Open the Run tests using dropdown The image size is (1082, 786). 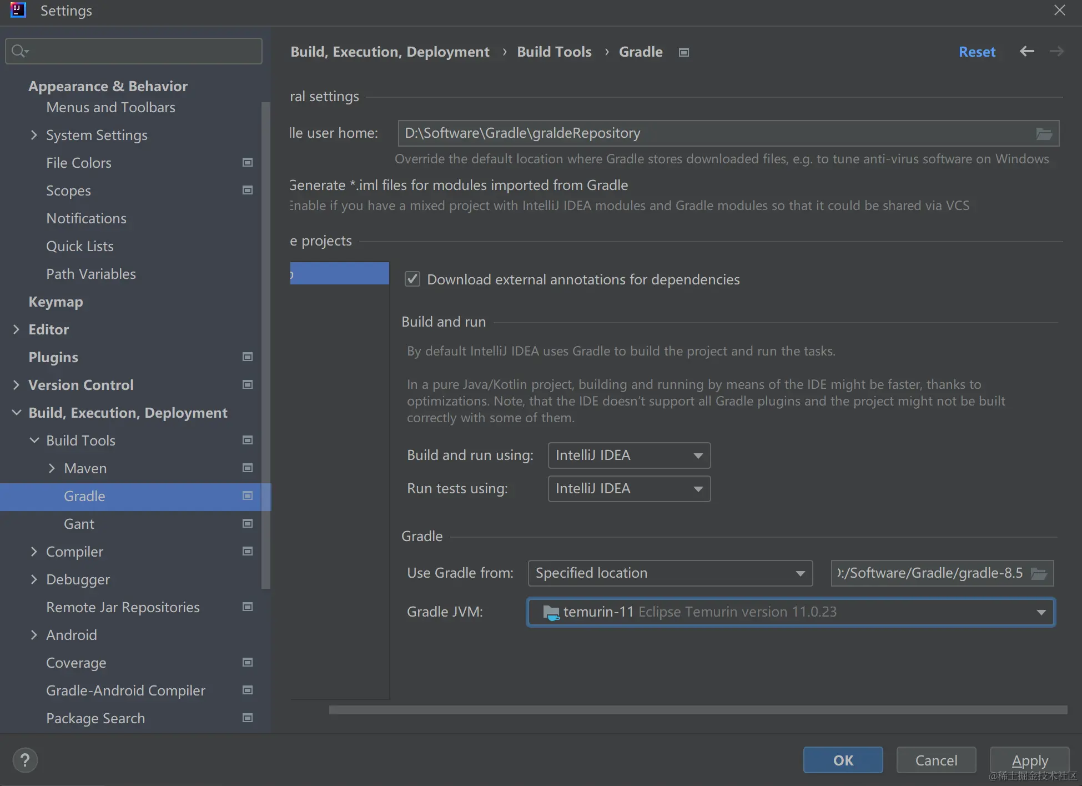(x=629, y=489)
